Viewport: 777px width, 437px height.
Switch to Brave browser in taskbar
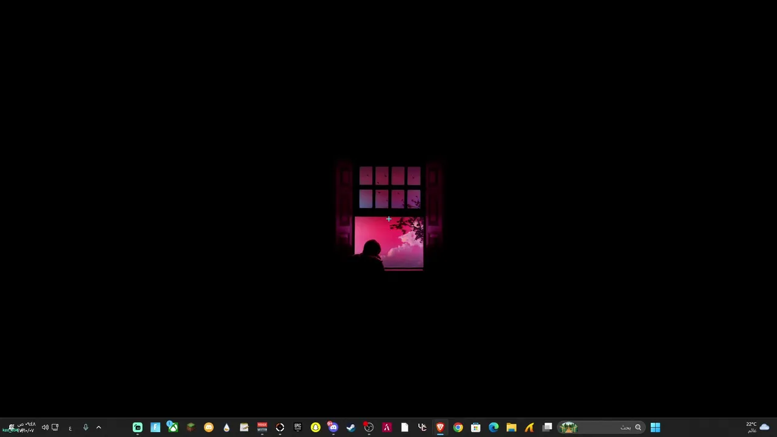440,427
